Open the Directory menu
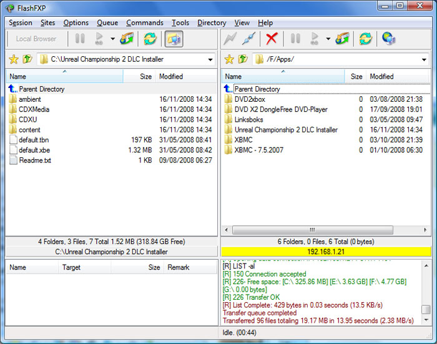437x344 pixels. [x=212, y=22]
